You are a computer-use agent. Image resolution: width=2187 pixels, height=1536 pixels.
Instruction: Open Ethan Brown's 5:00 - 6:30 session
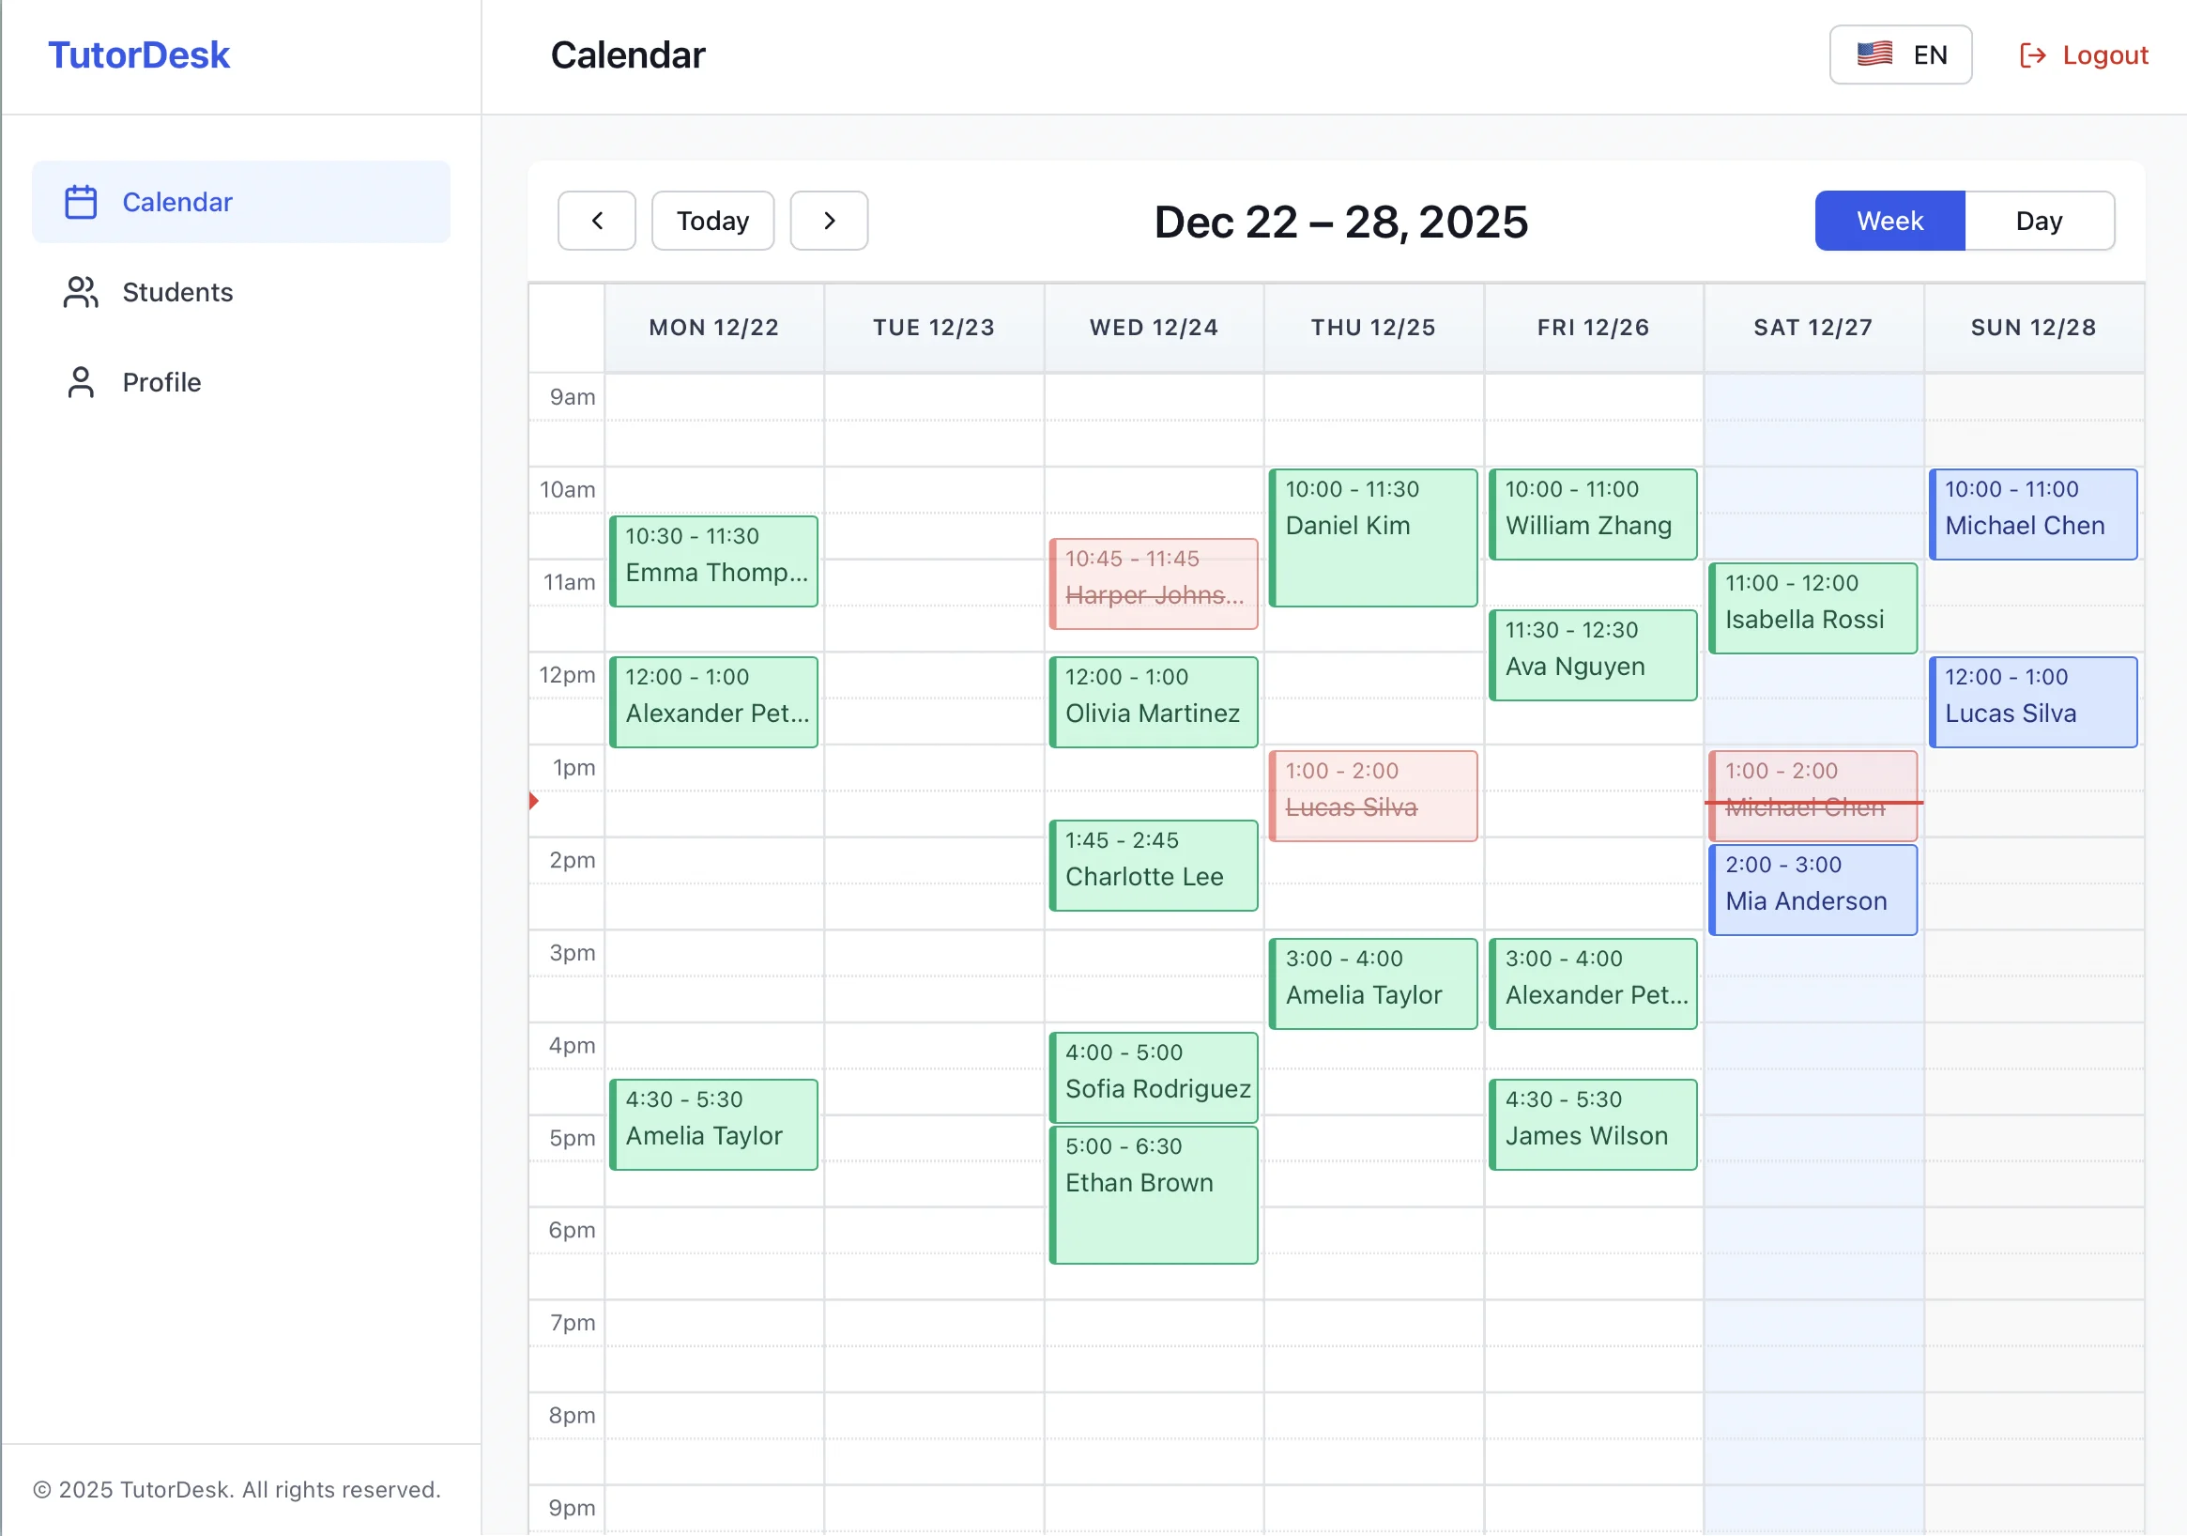(x=1154, y=1195)
